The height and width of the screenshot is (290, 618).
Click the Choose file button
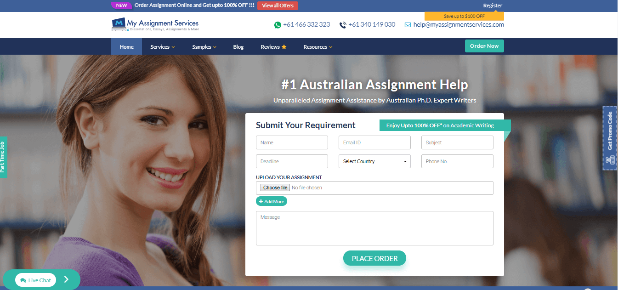(x=275, y=188)
